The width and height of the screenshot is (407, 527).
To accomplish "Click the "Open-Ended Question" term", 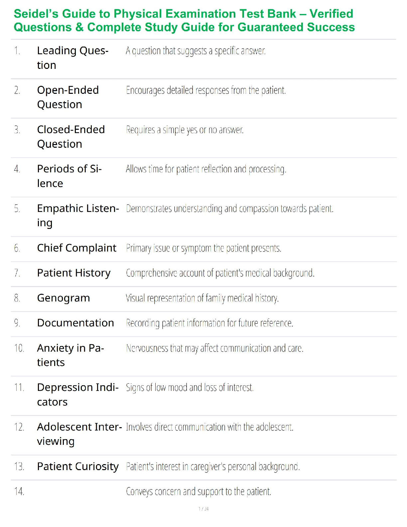I will 68,97.
